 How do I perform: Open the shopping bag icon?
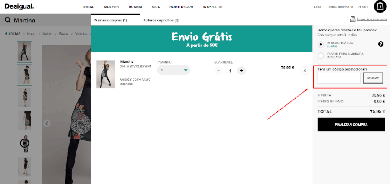[x=380, y=6]
